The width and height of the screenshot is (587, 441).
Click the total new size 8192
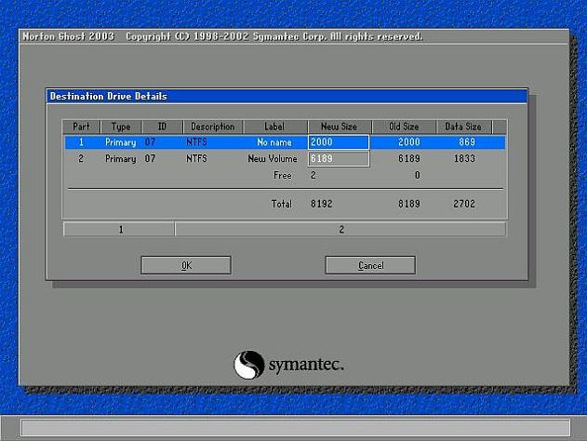point(322,204)
